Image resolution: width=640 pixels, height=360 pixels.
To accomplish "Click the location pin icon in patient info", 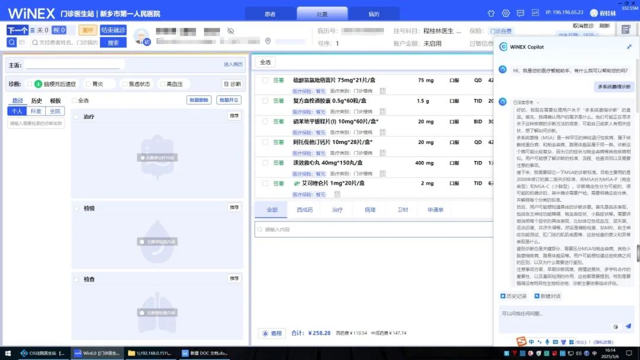I will [x=268, y=41].
